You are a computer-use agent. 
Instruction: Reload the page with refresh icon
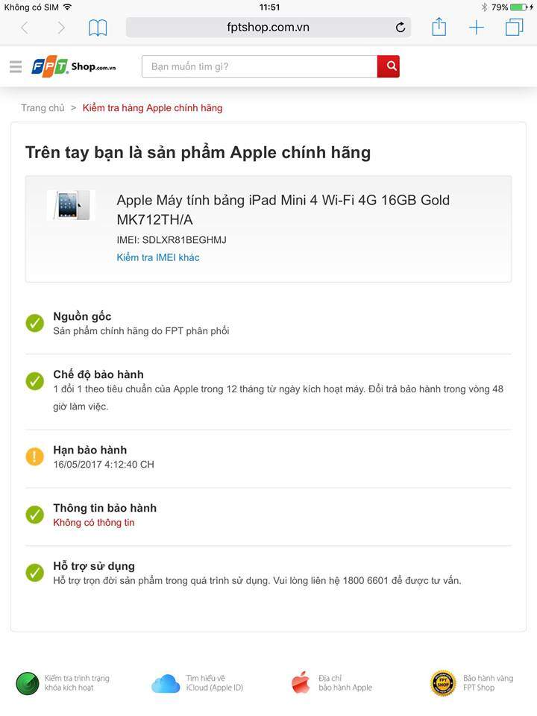401,28
